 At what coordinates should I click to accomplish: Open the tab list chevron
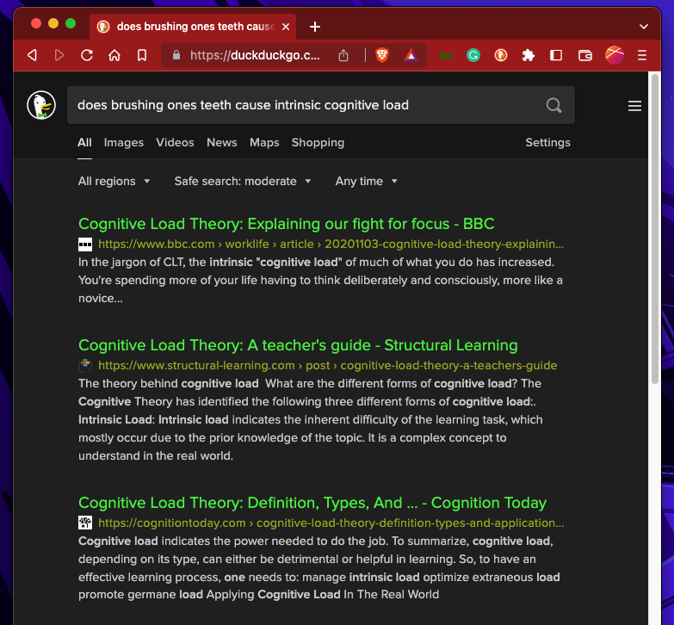[644, 27]
